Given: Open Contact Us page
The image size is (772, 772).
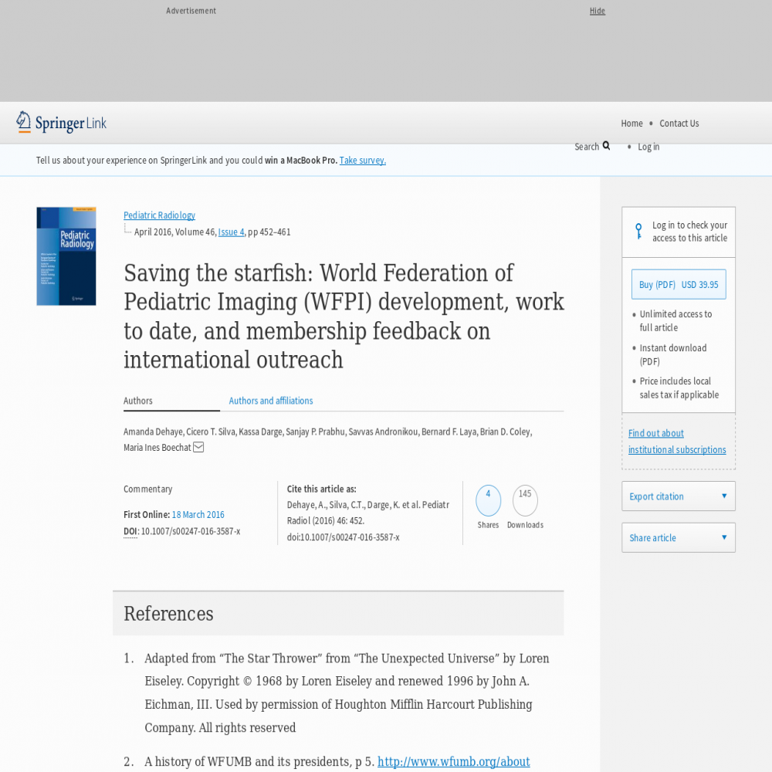Looking at the screenshot, I should pyautogui.click(x=679, y=124).
